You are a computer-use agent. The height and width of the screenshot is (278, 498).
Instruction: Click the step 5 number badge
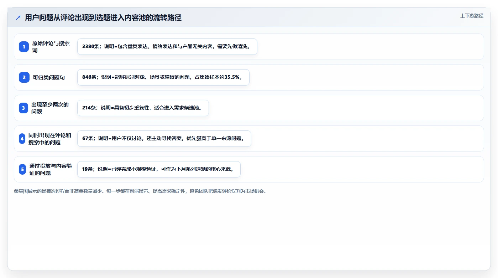pos(22,169)
